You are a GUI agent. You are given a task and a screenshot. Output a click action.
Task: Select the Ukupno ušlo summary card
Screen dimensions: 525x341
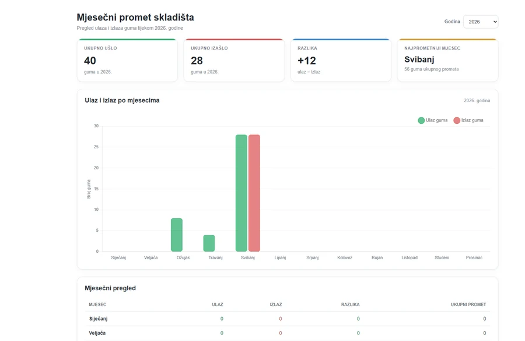127,60
